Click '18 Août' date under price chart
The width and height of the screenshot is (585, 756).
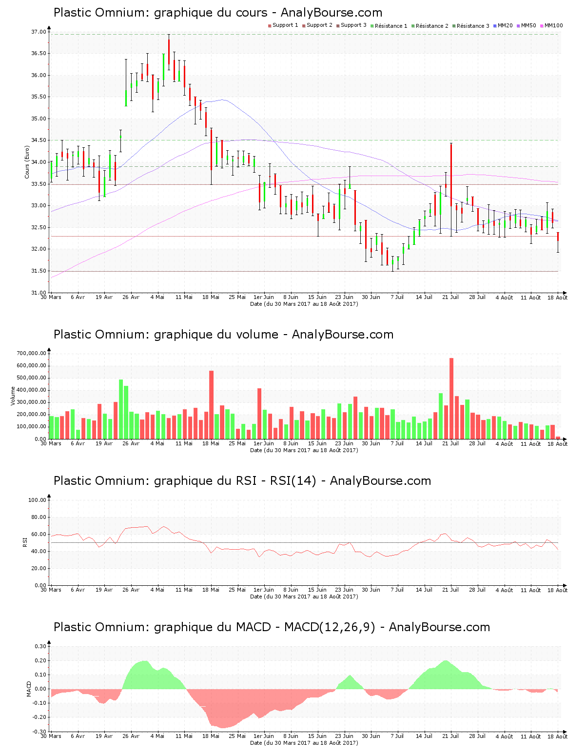coord(557,297)
